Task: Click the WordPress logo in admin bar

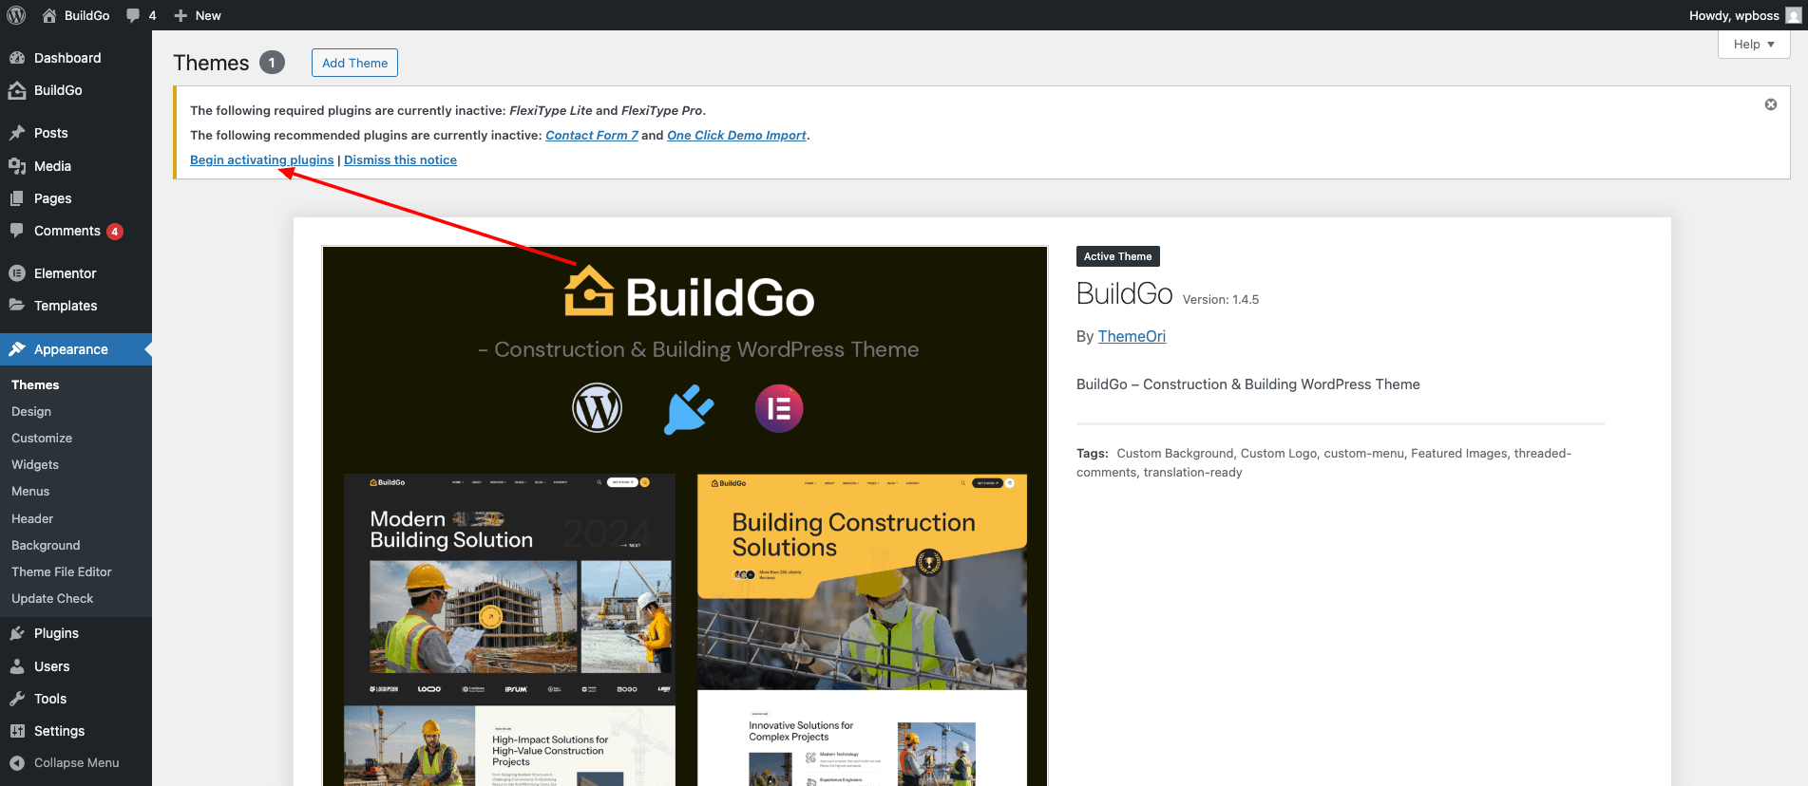Action: 16,15
